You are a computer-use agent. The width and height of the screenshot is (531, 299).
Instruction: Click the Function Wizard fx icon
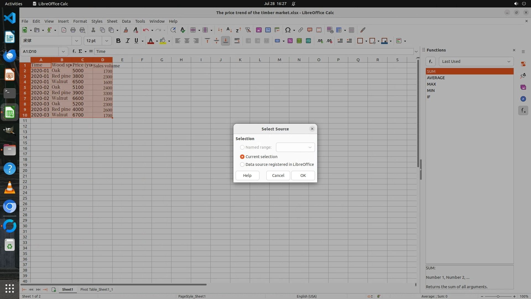coord(74,51)
